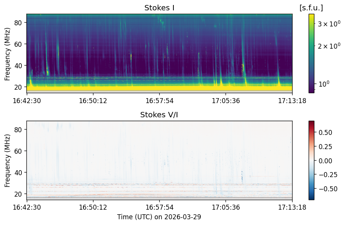Viewport: 345px width, 225px height.
Task: Click the 17:13:18 tick label under Stokes V/I
Action: coord(292,207)
